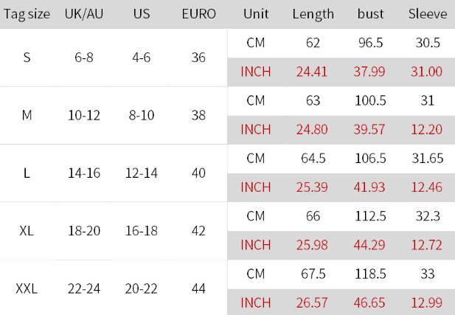Click the S tag size cell
The width and height of the screenshot is (455, 315).
[x=27, y=58]
